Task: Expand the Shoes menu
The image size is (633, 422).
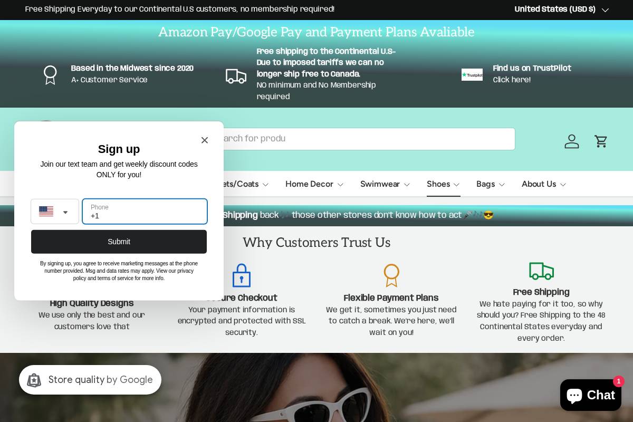Action: pyautogui.click(x=444, y=184)
